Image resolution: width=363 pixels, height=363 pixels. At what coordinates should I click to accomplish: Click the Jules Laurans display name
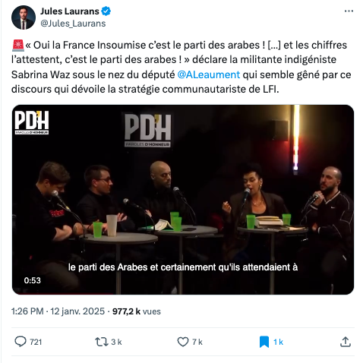coord(70,11)
